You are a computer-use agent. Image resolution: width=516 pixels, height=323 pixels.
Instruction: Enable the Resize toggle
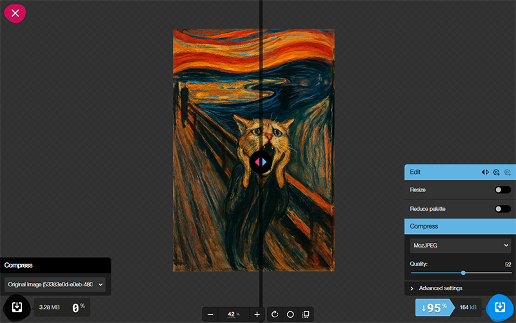pos(503,190)
